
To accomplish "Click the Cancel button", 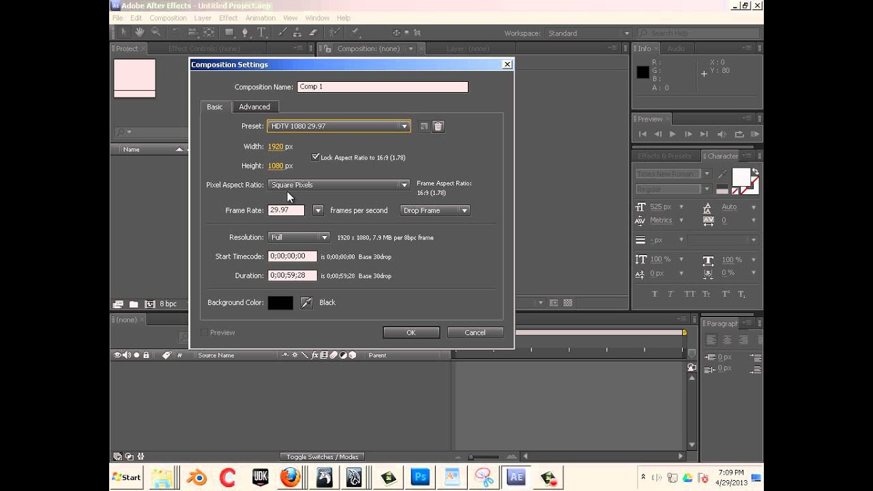I will tap(475, 333).
